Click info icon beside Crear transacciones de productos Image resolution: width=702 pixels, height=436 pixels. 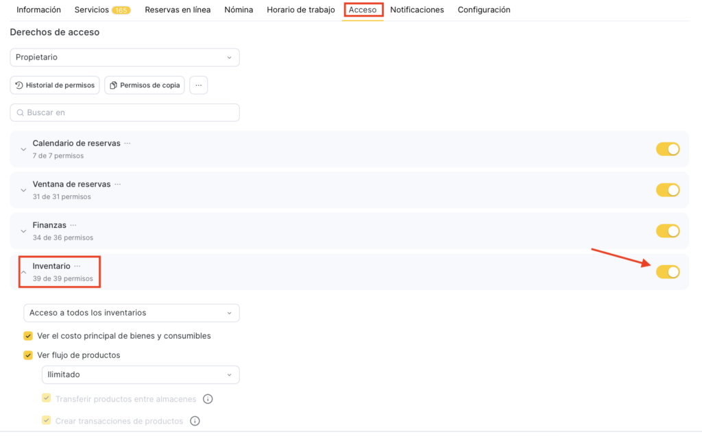(195, 421)
